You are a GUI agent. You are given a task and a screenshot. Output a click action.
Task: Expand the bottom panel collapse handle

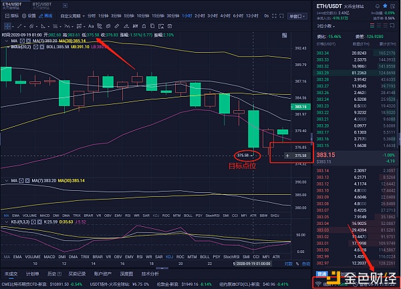click(162, 268)
